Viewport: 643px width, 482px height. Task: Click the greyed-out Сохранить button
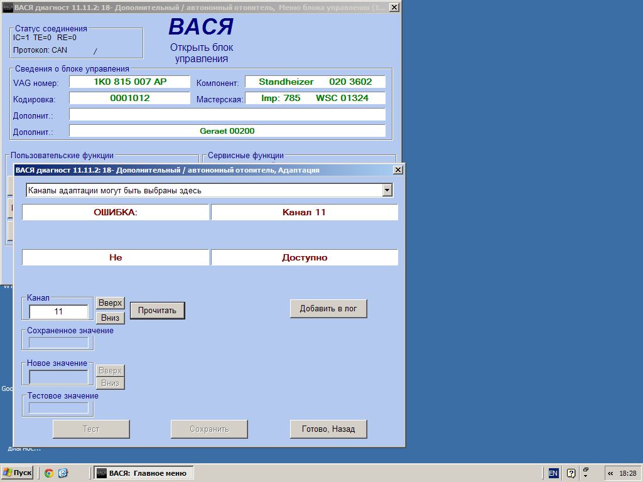(209, 429)
